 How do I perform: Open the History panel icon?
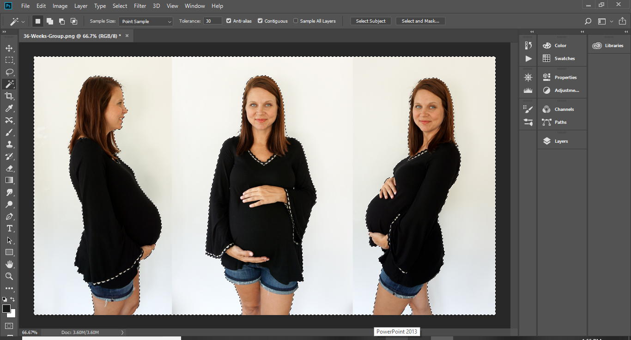(x=528, y=45)
